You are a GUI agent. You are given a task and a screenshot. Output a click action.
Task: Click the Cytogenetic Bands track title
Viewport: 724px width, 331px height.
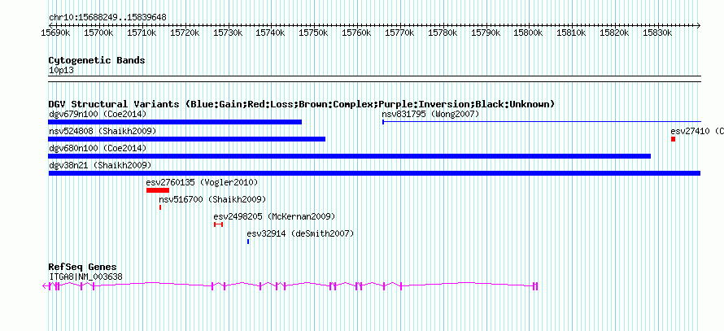tap(97, 60)
